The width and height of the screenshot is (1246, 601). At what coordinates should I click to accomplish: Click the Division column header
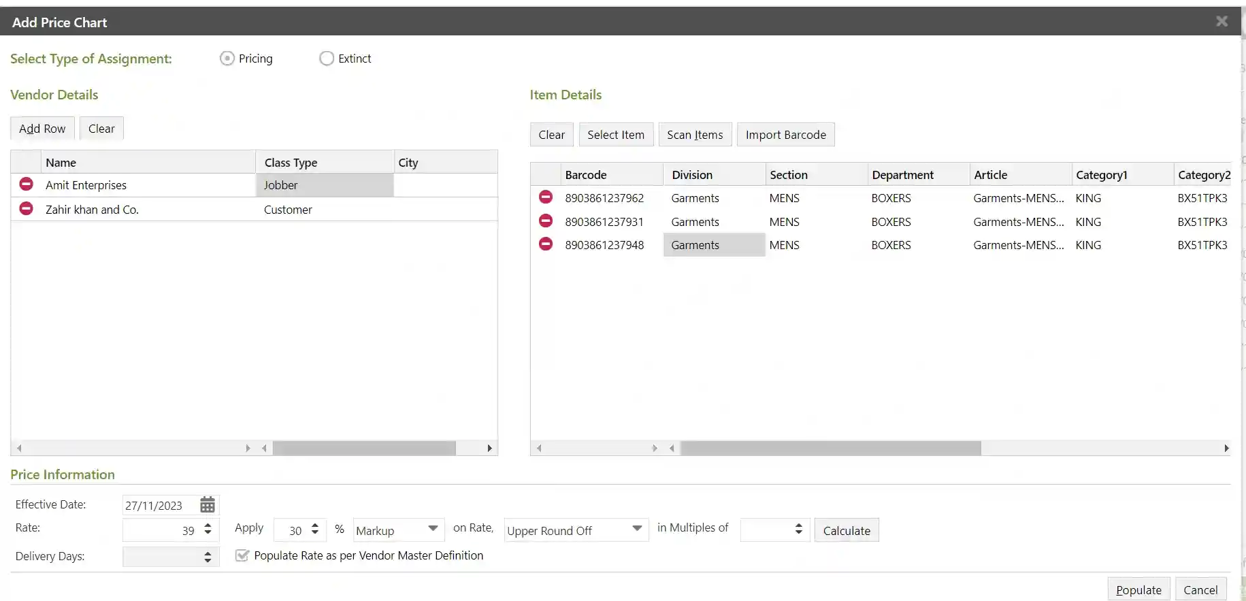[x=715, y=175]
